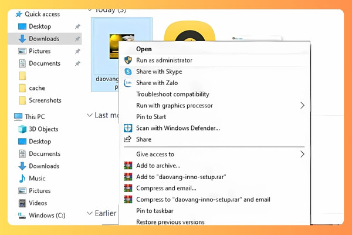The image size is (352, 235).
Task: Choose Troubleshoot compatibility menu entry
Action: click(x=172, y=94)
